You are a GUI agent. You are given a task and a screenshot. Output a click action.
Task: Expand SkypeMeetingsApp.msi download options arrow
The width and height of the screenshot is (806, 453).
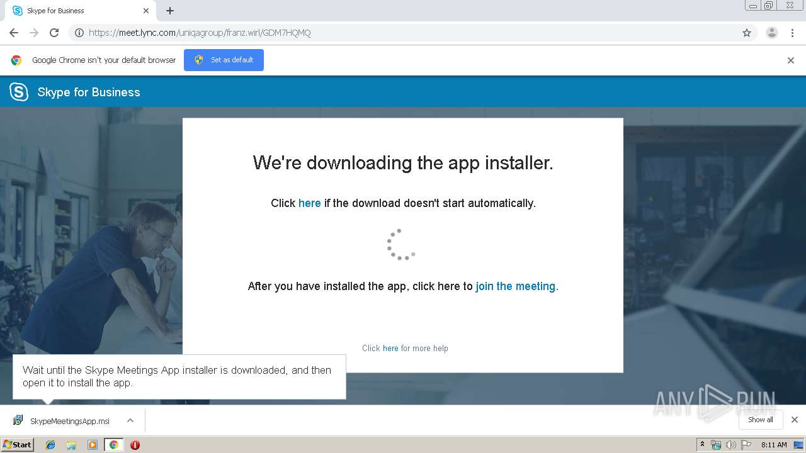click(x=130, y=420)
